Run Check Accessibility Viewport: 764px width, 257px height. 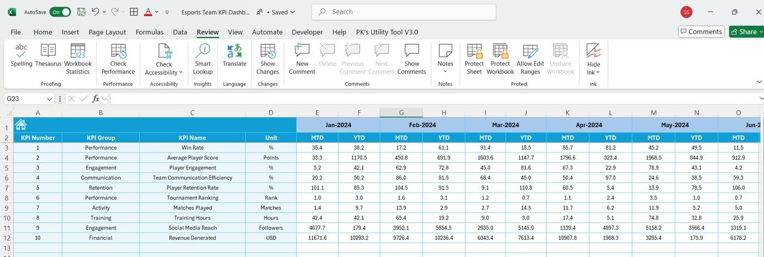[164, 59]
